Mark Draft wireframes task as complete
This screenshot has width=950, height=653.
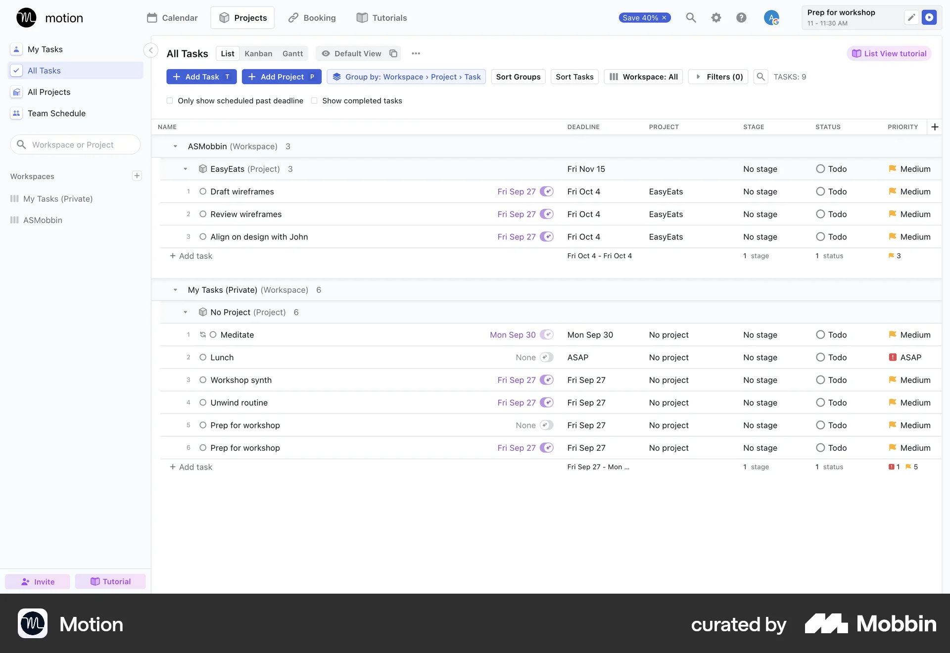click(203, 191)
